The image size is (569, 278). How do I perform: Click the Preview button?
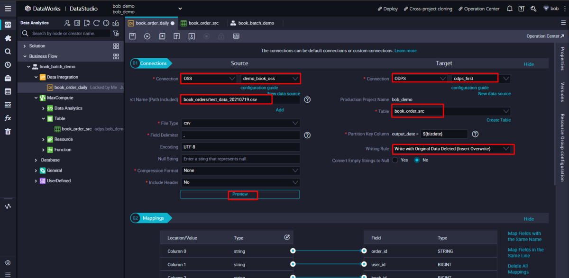240,194
